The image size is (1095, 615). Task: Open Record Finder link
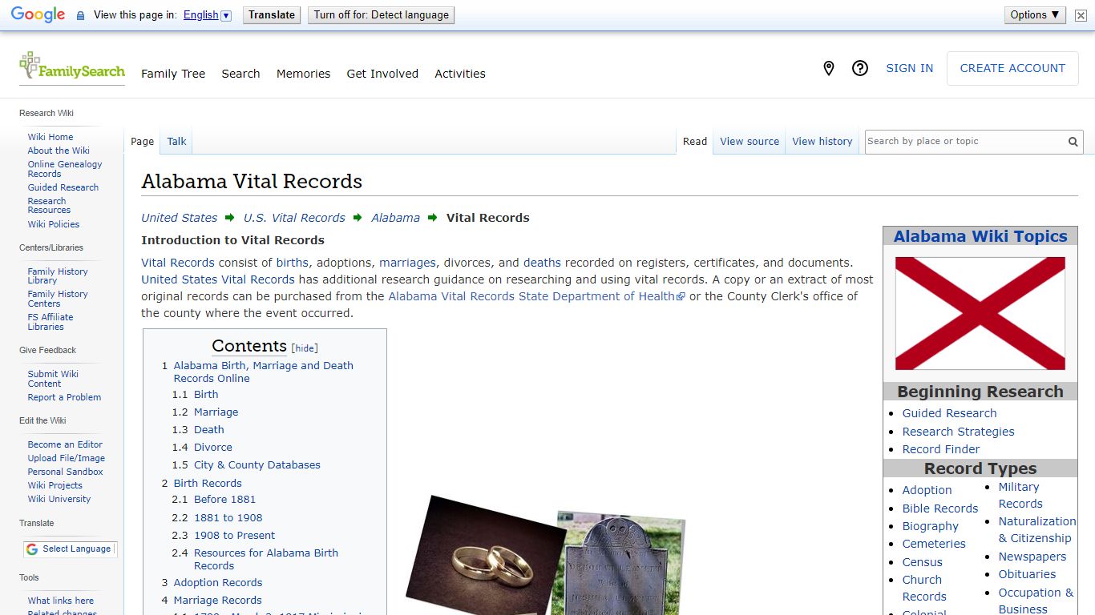point(941,449)
